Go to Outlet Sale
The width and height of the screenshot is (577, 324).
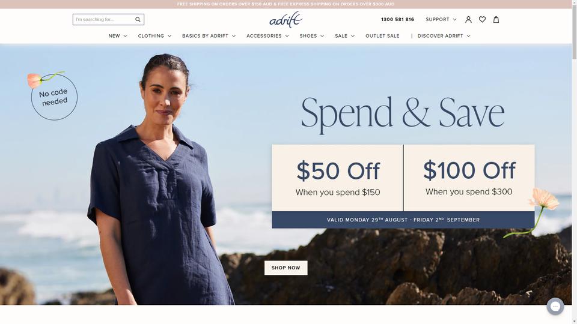pos(382,36)
